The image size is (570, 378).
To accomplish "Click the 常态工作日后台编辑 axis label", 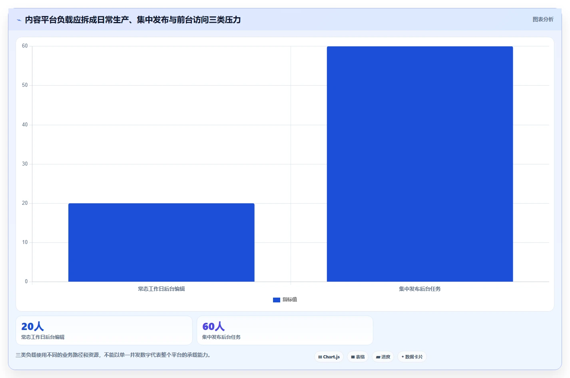I will click(161, 289).
